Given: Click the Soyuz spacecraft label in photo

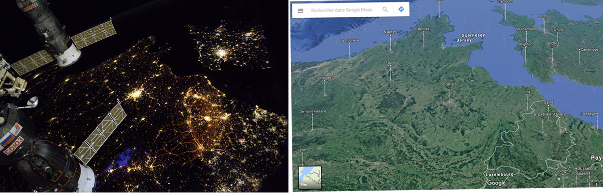Looking at the screenshot, I should [14, 145].
